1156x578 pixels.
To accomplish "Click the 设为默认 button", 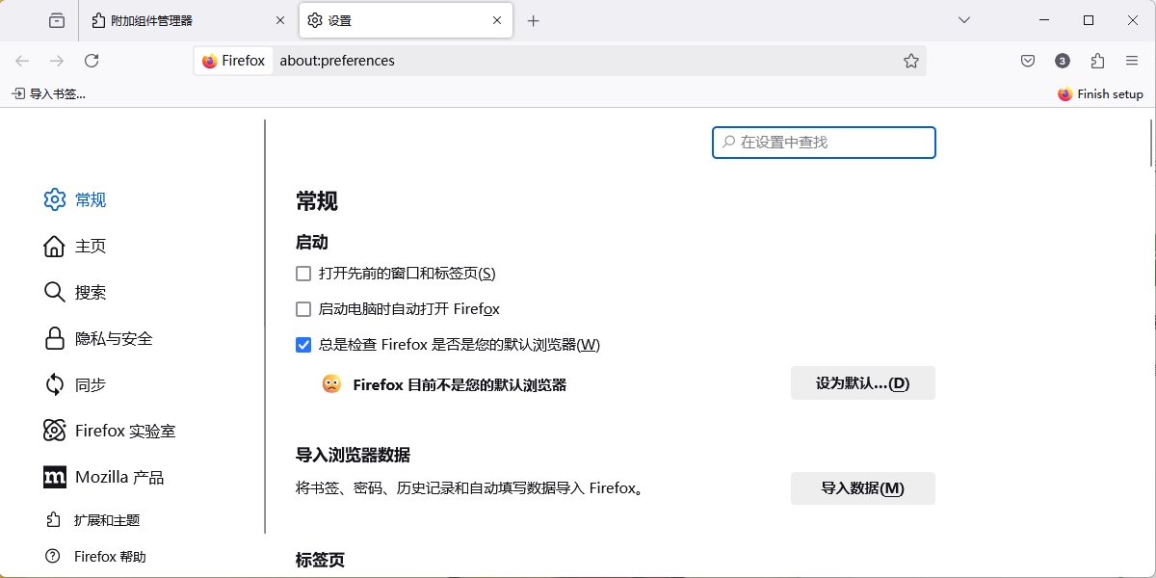I will tap(862, 383).
